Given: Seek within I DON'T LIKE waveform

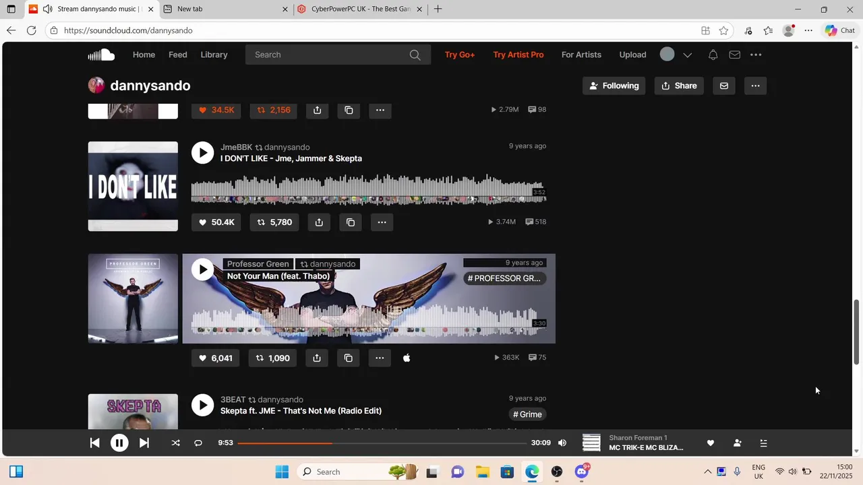Looking at the screenshot, I should tap(369, 189).
